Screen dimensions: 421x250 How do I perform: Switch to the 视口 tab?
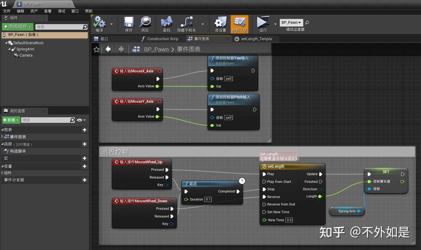(x=105, y=39)
